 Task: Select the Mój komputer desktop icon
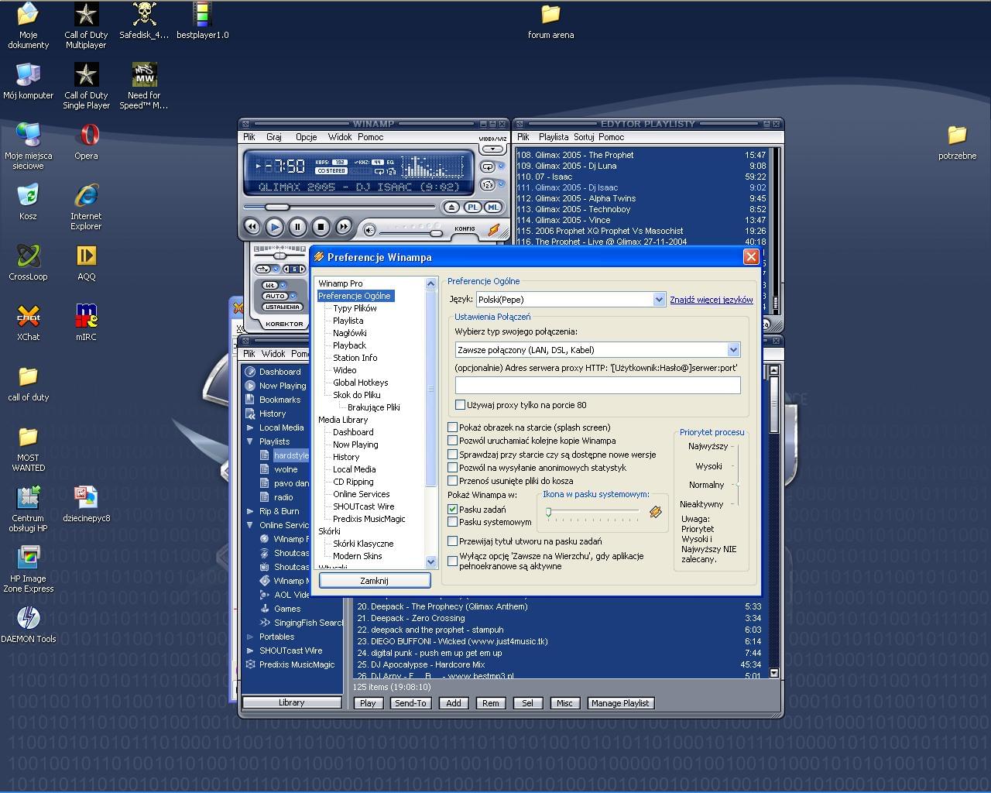point(28,81)
